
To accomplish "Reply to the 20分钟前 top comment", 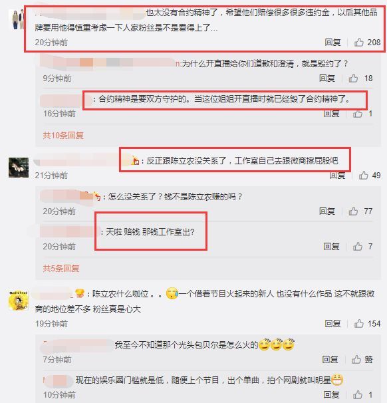I will 332,42.
